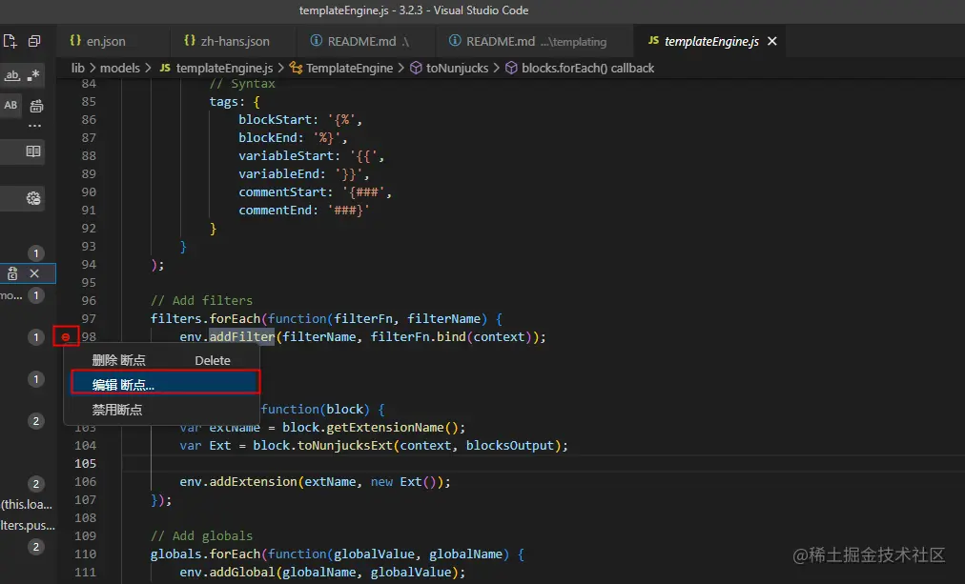
Task: Click the '(this.loa...' search result
Action: [28, 505]
